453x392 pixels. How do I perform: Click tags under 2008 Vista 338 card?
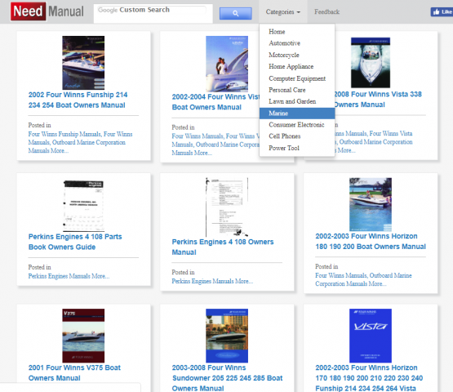(x=374, y=141)
